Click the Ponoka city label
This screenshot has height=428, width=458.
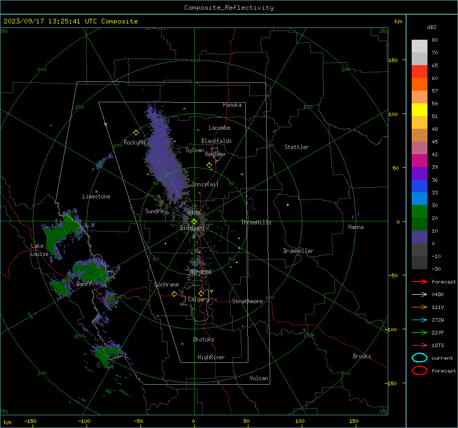coord(232,105)
